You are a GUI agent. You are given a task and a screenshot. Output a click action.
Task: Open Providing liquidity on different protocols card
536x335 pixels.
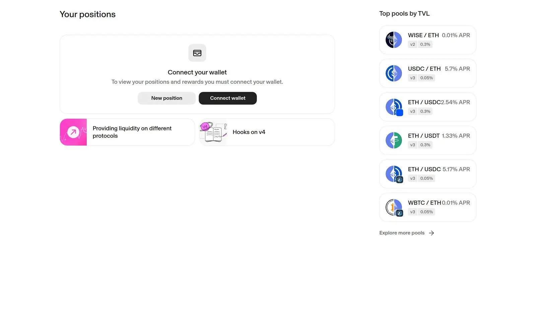click(x=127, y=132)
